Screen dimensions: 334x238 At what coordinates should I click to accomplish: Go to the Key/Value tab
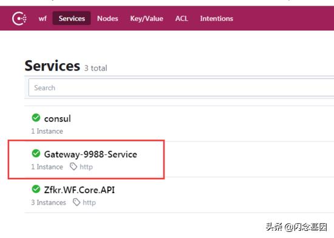click(147, 19)
